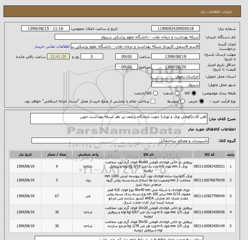Click the تعداد / مقدار column header
Viewport: 248px width, 240px height.
pos(57,154)
